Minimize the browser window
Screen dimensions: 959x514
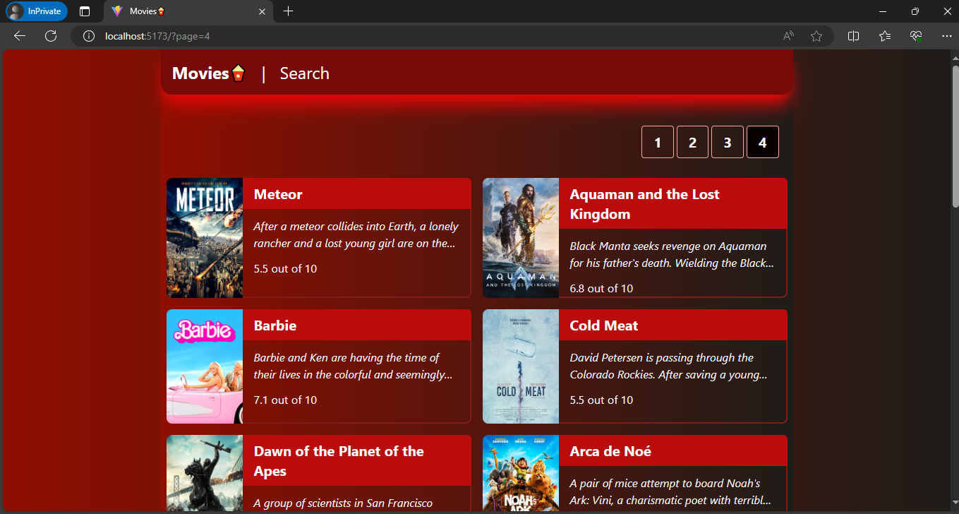tap(882, 11)
